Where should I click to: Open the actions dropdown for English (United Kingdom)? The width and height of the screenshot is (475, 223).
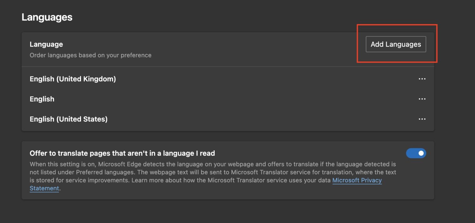click(x=422, y=79)
